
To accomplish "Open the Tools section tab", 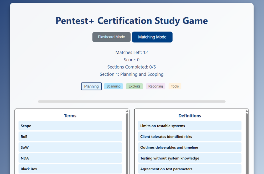I will click(175, 86).
